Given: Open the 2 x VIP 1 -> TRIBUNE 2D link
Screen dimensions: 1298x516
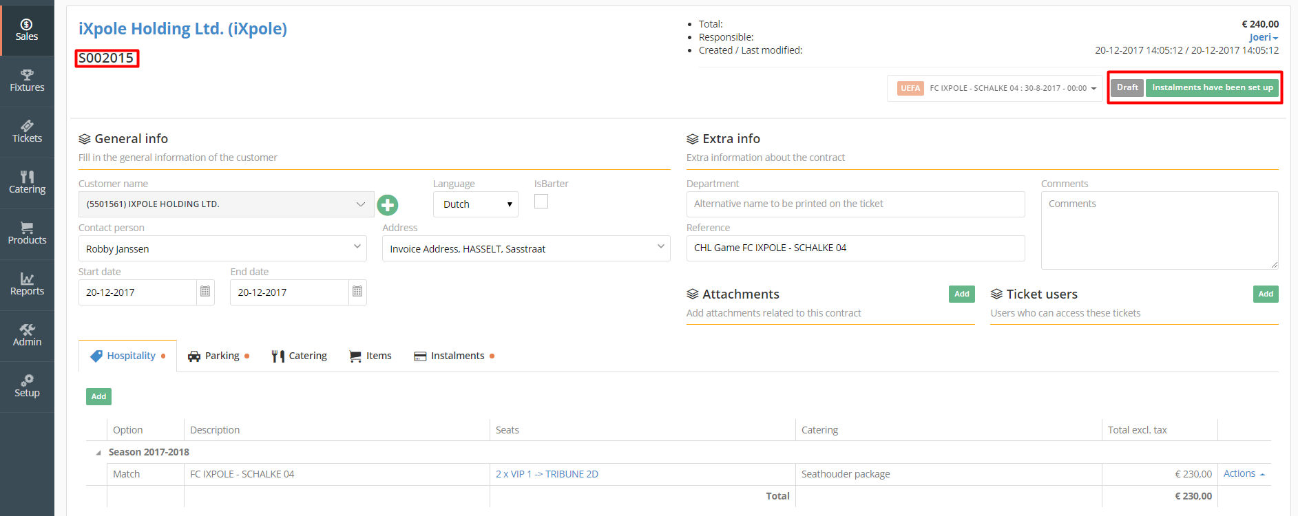Looking at the screenshot, I should (x=547, y=474).
